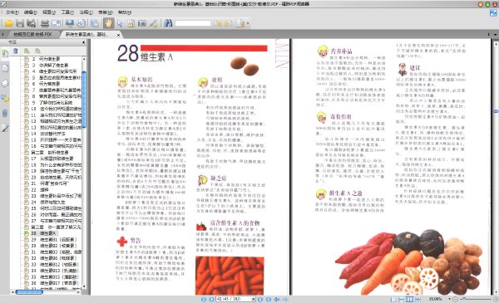
Task: Open the first menu in menu bar
Action: [x=12, y=12]
